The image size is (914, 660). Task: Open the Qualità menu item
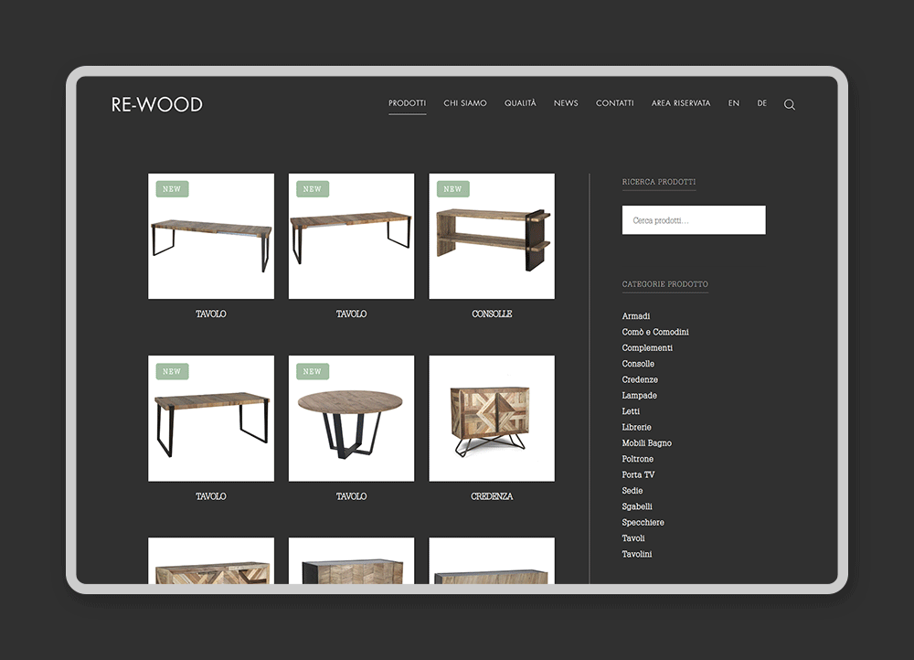tap(520, 103)
